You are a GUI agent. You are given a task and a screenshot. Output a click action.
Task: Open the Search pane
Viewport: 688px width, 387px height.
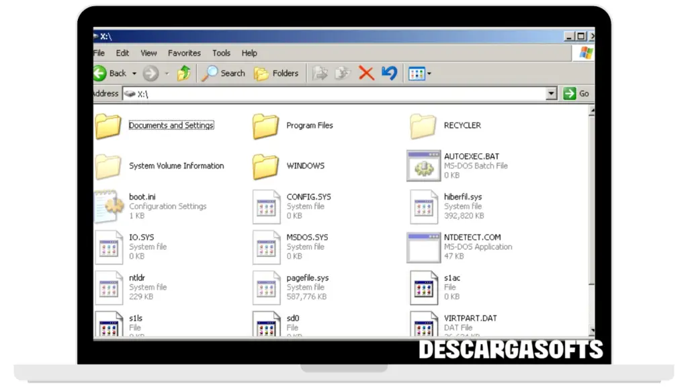tap(223, 73)
